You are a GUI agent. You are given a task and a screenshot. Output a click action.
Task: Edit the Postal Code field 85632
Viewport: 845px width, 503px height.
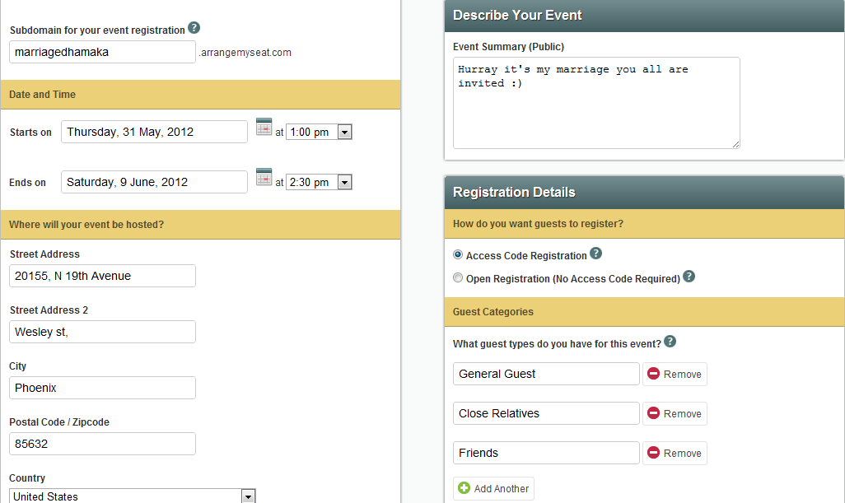coord(102,444)
